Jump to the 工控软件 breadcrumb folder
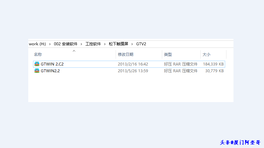This screenshot has width=264, height=148. point(93,44)
